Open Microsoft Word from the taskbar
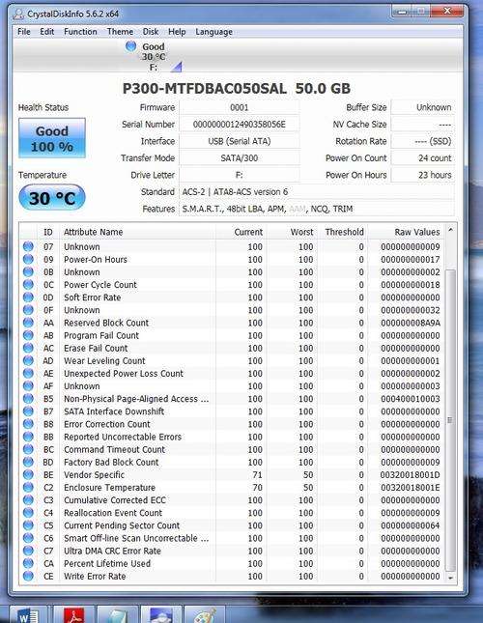483x623 pixels. pos(28,615)
